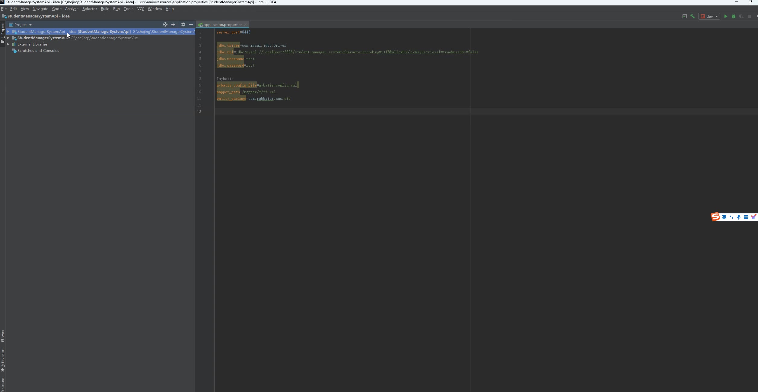Click the Sogou voice input microphone icon
The width and height of the screenshot is (758, 392).
tap(739, 217)
